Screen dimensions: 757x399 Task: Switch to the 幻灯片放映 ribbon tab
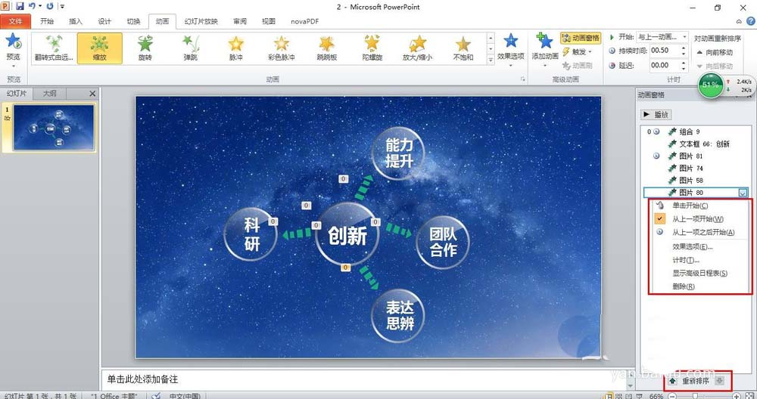[x=200, y=21]
